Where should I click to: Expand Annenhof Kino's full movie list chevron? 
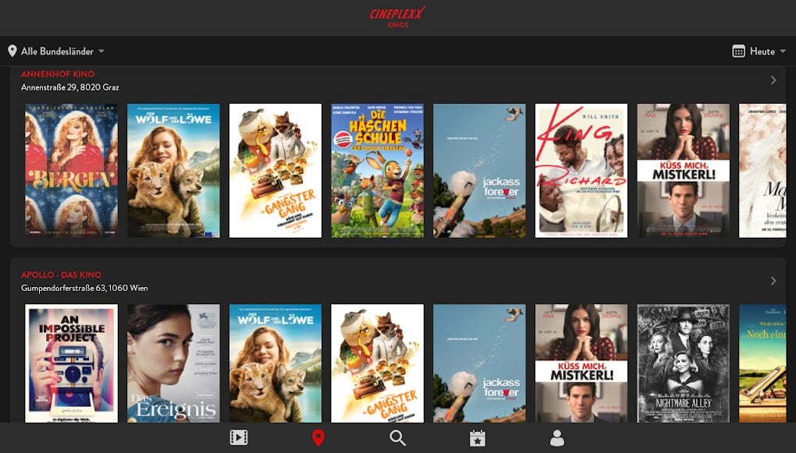(x=773, y=80)
